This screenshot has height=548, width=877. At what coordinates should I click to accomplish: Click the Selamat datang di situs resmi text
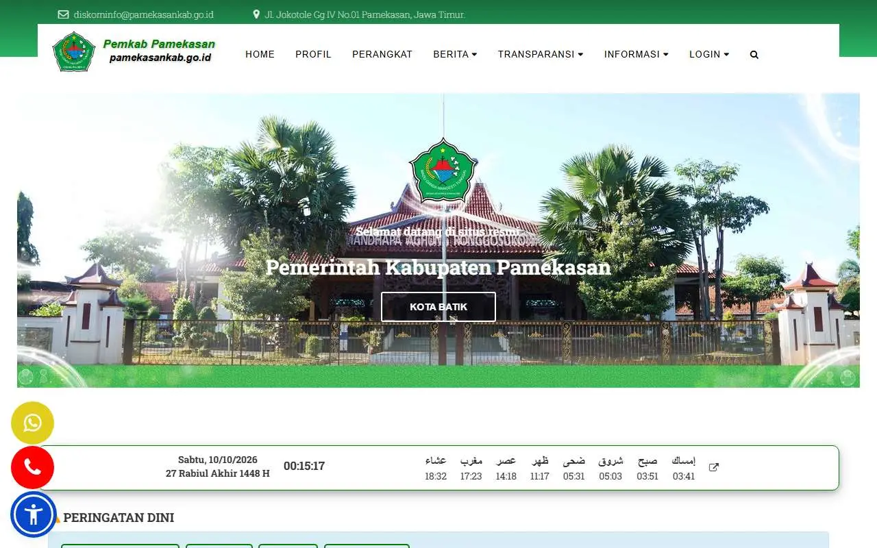click(437, 232)
